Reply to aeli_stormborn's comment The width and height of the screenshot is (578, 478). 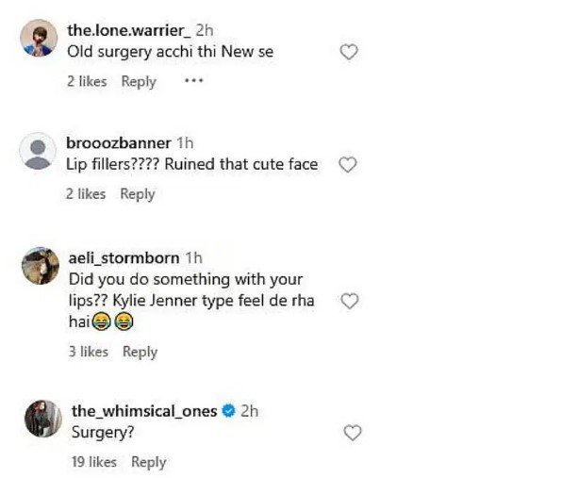(140, 352)
